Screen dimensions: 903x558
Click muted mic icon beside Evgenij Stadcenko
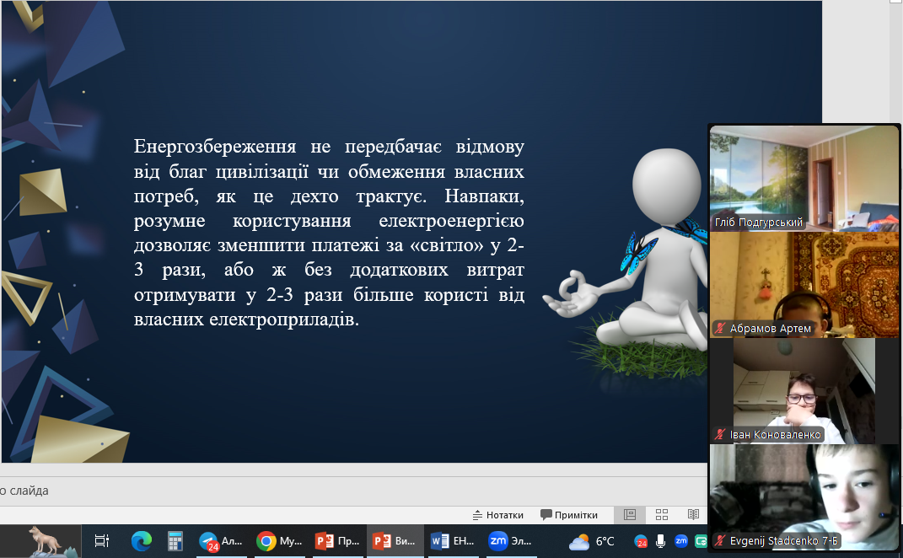click(x=720, y=541)
